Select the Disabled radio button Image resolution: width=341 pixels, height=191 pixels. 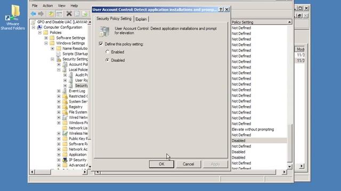107,60
